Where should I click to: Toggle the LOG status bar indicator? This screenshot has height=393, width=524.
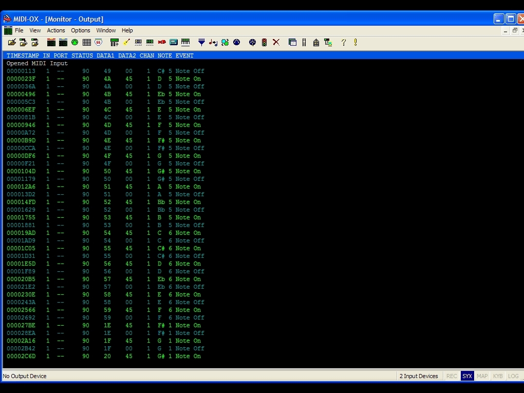click(x=513, y=376)
